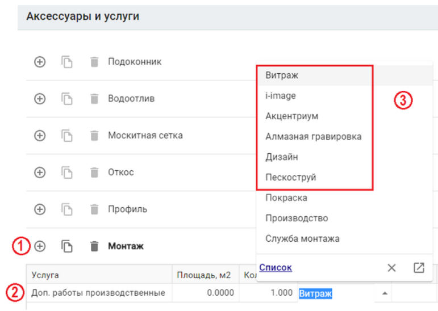Pick Пескоструй in the list
This screenshot has width=438, height=311.
344,177
